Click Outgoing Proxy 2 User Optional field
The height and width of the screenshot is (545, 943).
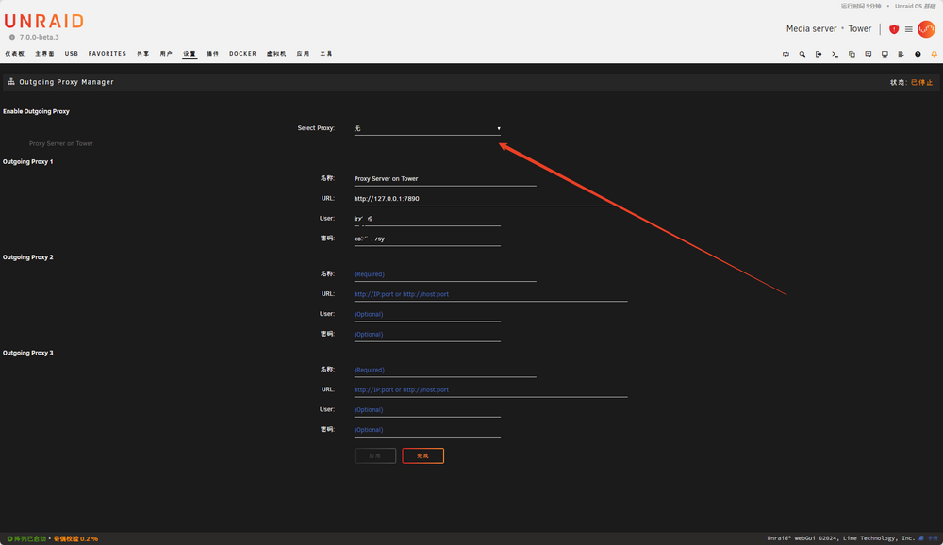click(x=427, y=314)
